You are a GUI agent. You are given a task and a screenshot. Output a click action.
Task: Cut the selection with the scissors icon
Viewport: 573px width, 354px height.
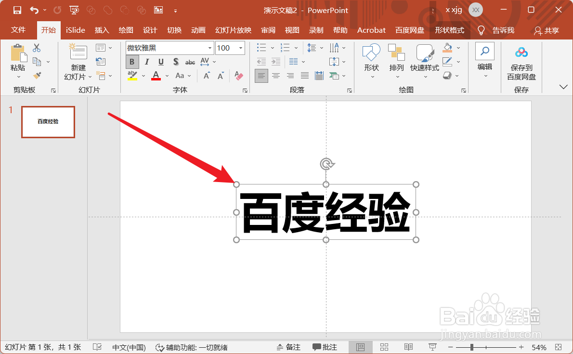click(37, 48)
